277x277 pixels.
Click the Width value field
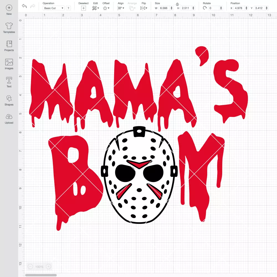164,8
